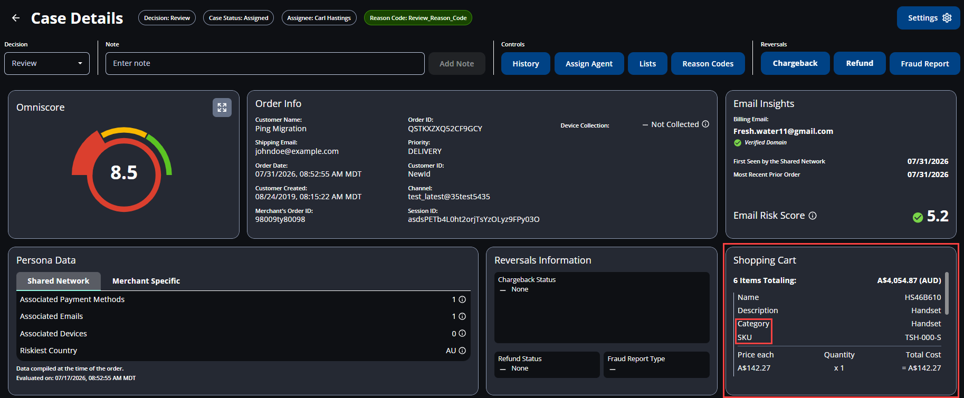964x398 pixels.
Task: Click the info icon for Riskiest Country
Action: [462, 351]
